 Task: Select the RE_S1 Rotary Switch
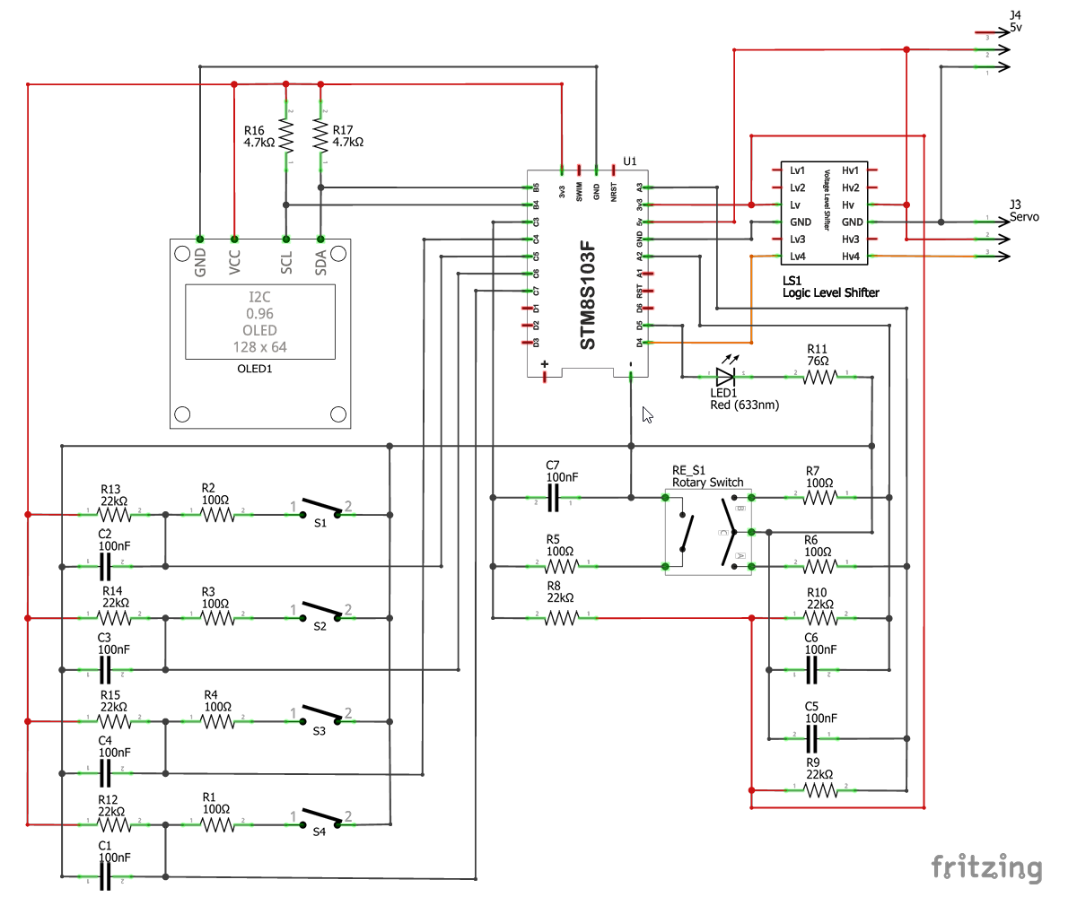point(708,532)
